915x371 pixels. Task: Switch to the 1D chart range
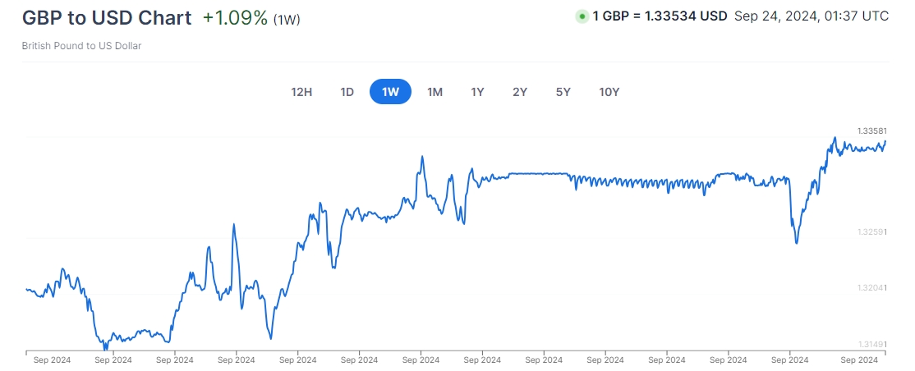(347, 92)
